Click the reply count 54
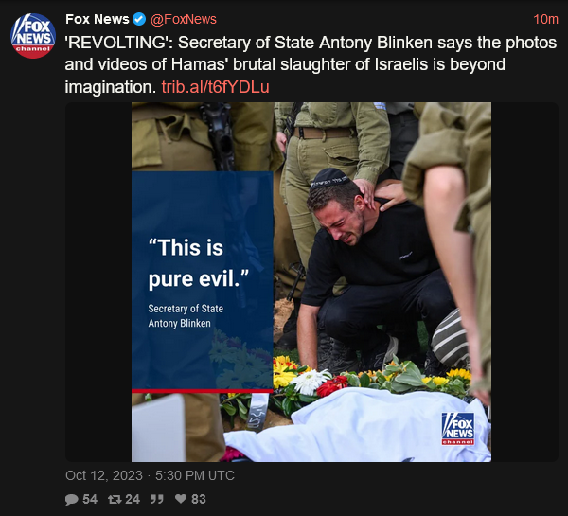The image size is (568, 516). pyautogui.click(x=90, y=499)
